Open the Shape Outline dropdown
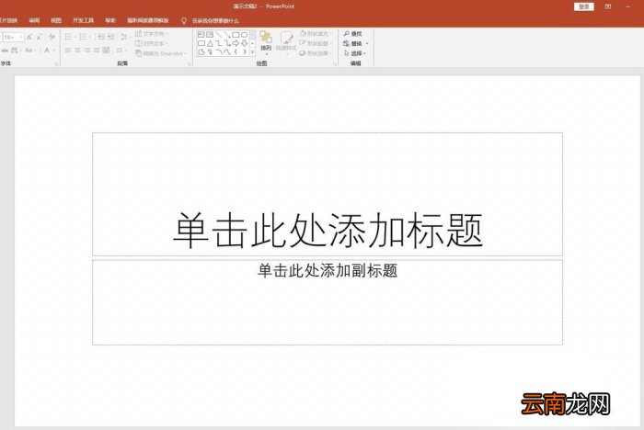 coord(315,43)
